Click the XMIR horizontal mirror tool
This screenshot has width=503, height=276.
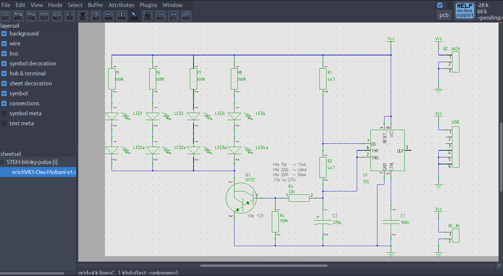[109, 16]
